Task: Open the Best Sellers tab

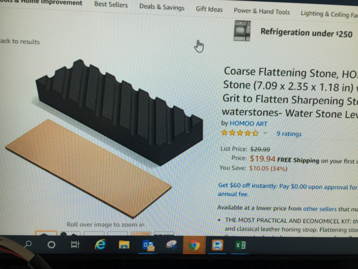Action: point(111,4)
